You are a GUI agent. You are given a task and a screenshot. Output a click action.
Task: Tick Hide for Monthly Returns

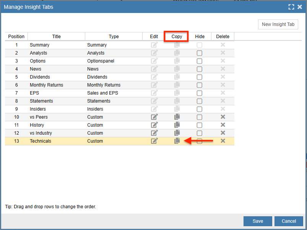tap(200, 85)
